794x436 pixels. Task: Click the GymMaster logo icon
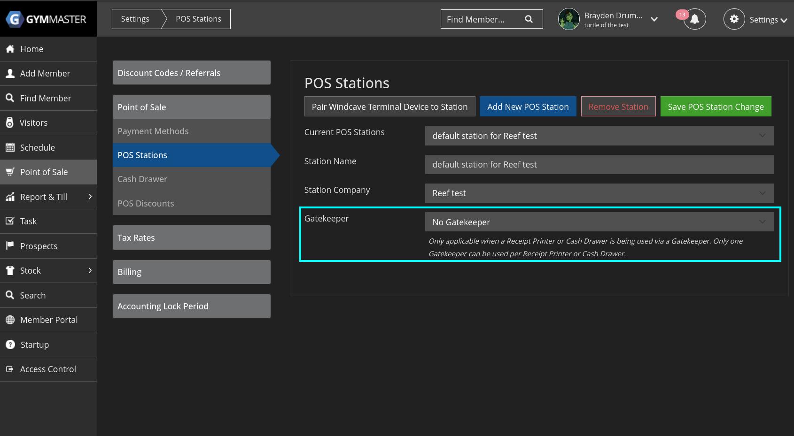(x=15, y=19)
